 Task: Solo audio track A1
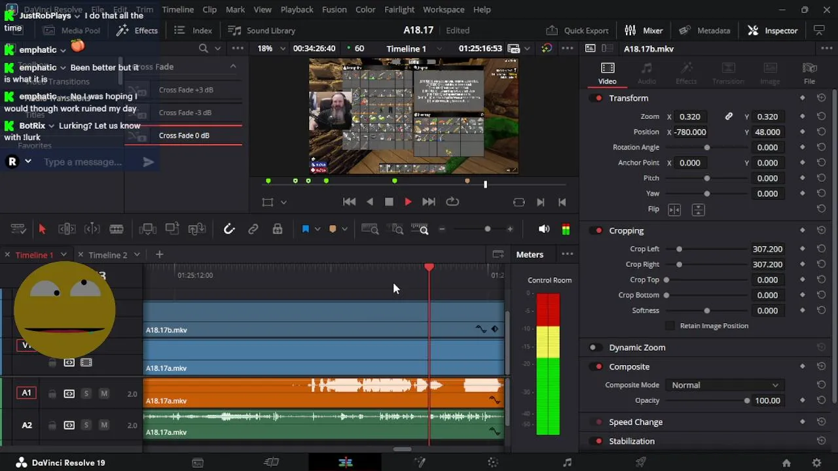point(86,394)
